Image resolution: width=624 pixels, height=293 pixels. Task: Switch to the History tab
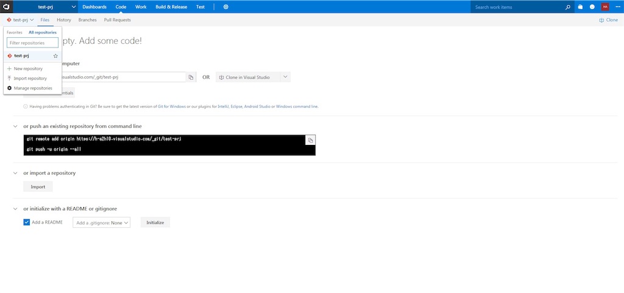point(63,20)
